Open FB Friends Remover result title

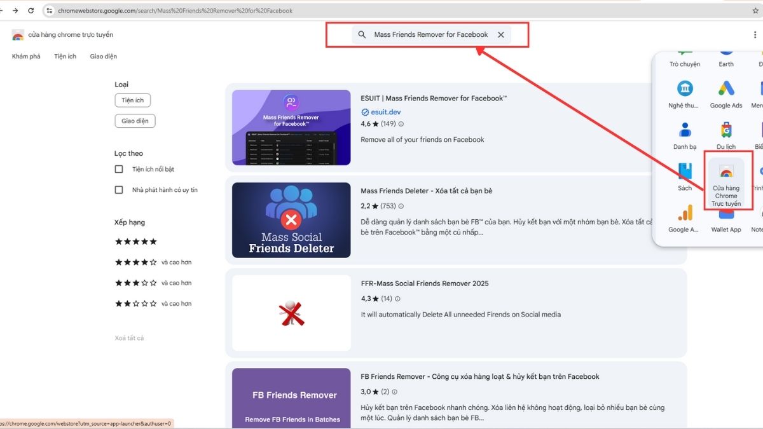[480, 376]
